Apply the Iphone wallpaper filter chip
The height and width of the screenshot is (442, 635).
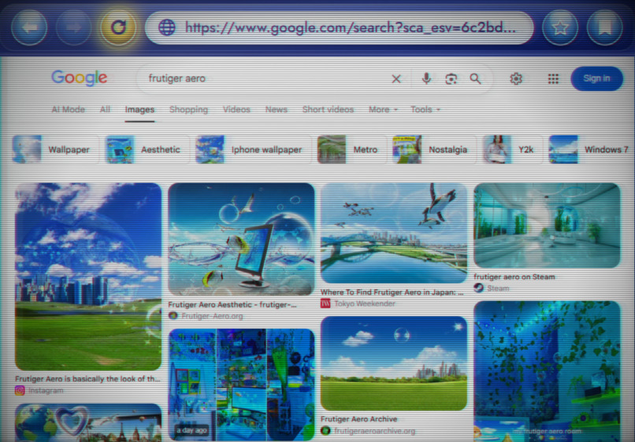253,150
